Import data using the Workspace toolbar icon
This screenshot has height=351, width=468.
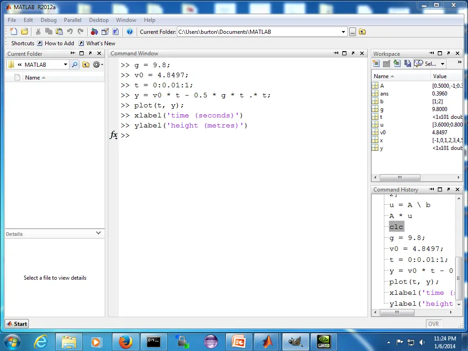pos(397,64)
